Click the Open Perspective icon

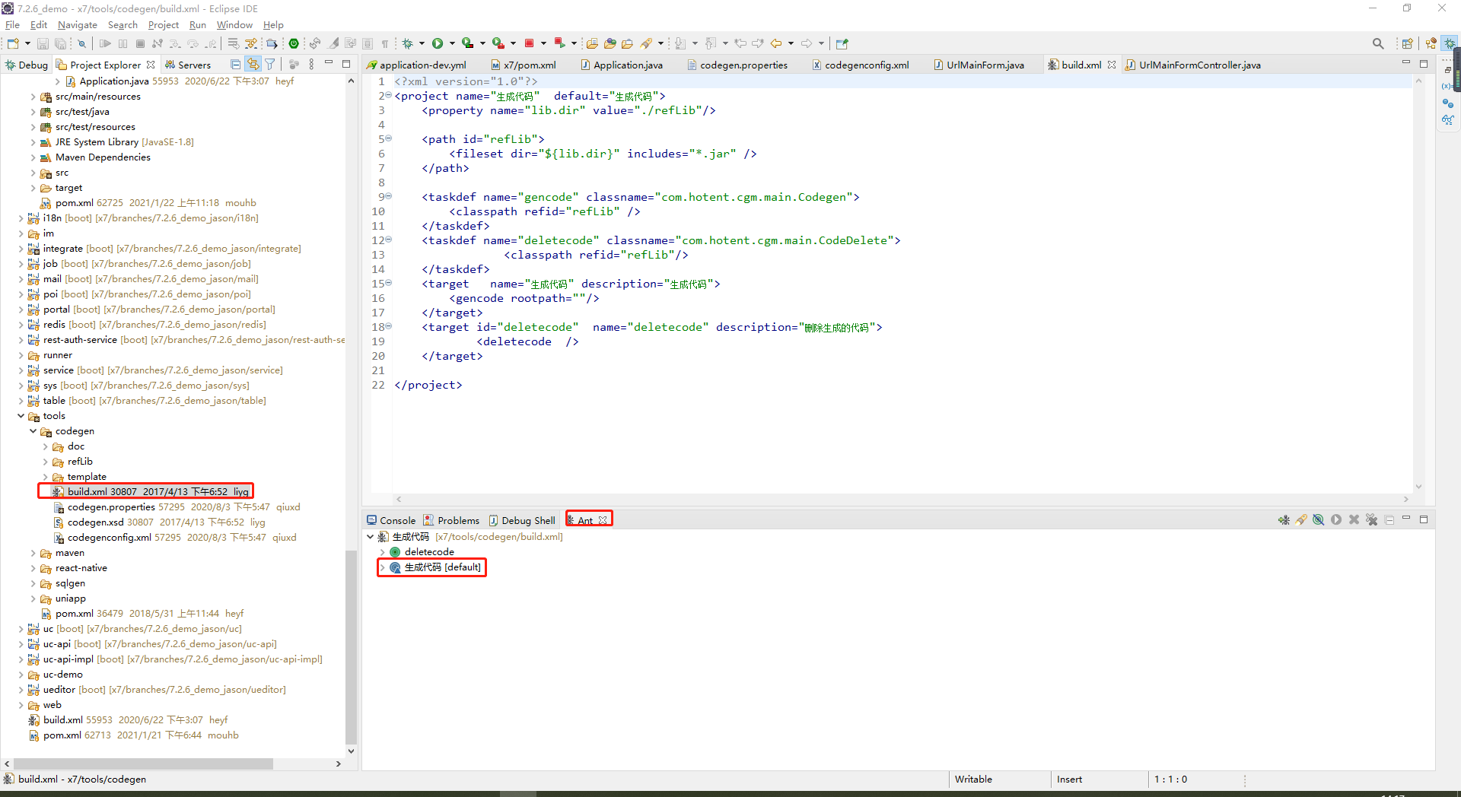click(1407, 43)
